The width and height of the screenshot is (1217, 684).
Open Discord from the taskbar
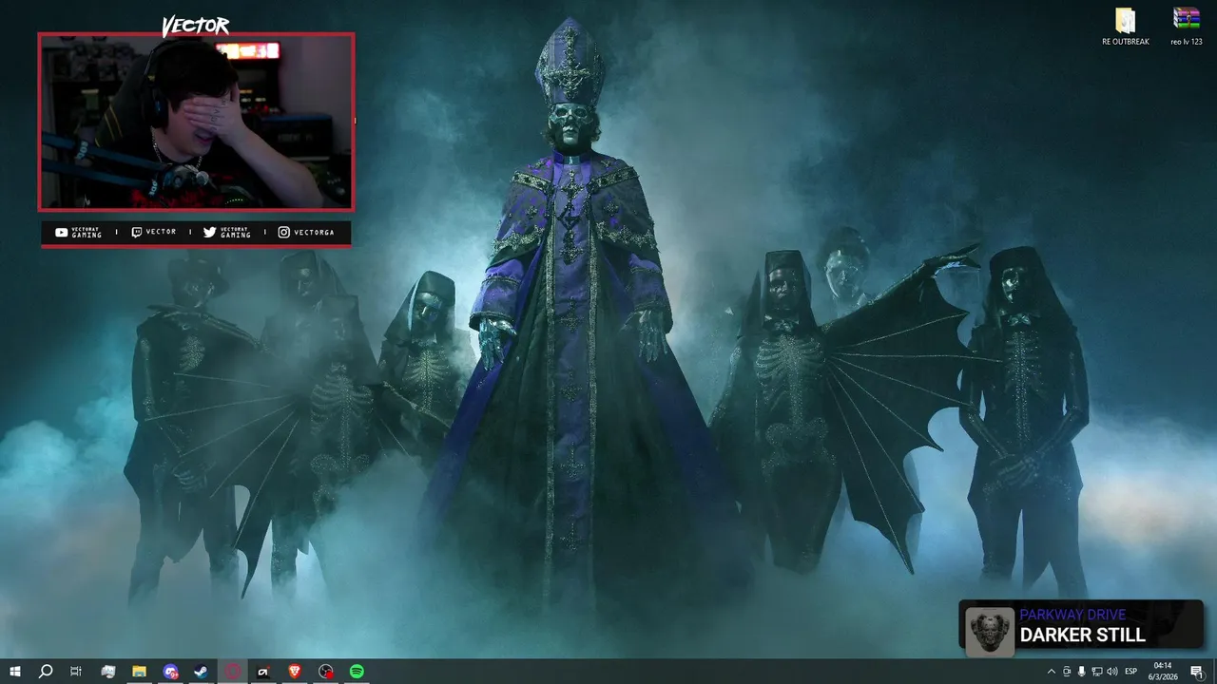170,672
